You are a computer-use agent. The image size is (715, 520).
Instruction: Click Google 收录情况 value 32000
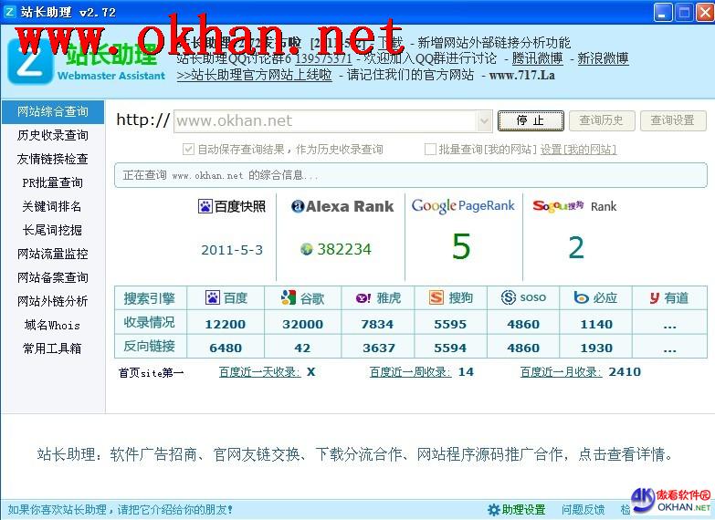point(303,325)
